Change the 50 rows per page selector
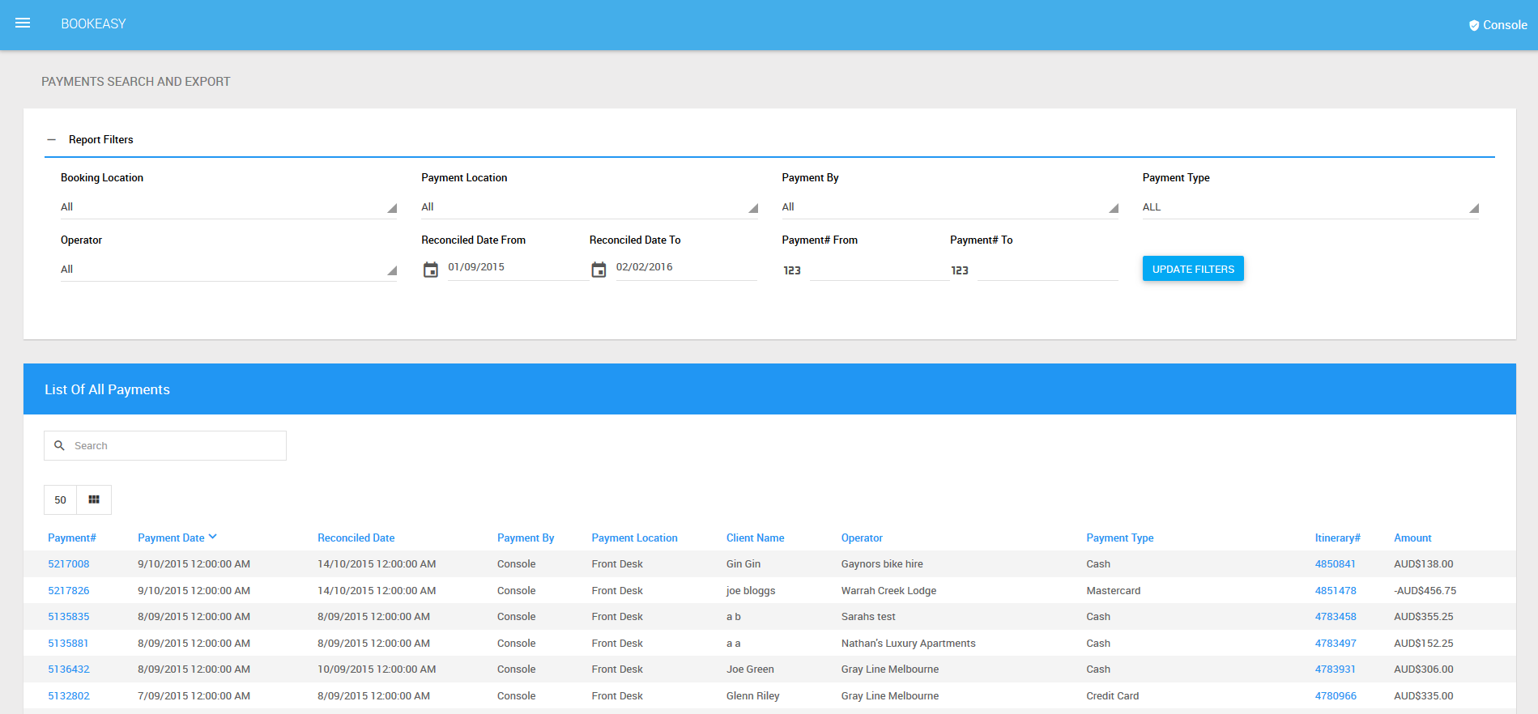The width and height of the screenshot is (1538, 714). coord(61,499)
